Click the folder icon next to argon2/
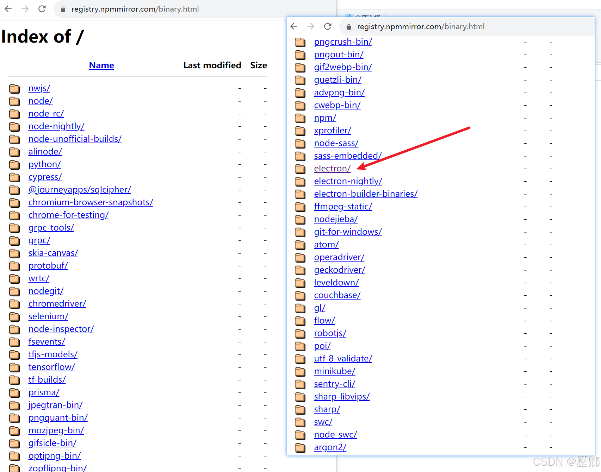 (x=300, y=447)
